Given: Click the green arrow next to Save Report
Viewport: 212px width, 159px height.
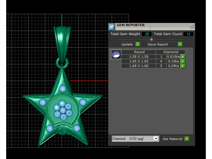Looking at the screenshot, I should (x=180, y=44).
